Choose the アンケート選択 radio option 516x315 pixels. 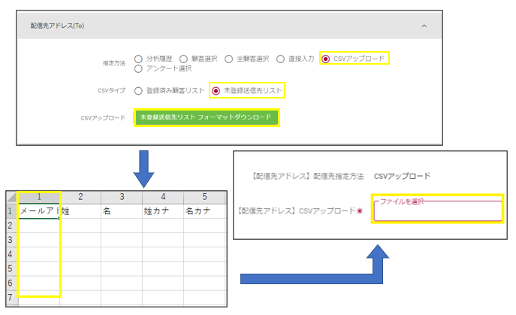(138, 69)
